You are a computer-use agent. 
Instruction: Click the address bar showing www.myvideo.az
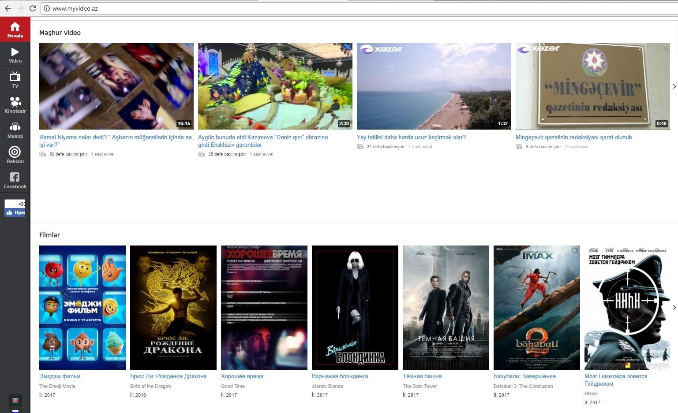coord(360,8)
